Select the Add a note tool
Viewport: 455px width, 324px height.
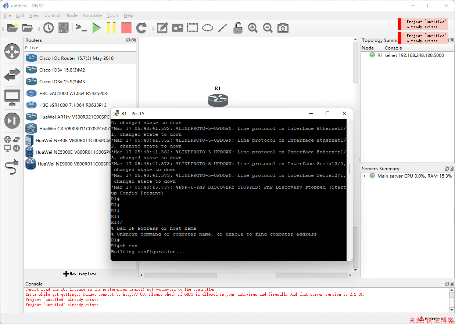[x=162, y=28]
